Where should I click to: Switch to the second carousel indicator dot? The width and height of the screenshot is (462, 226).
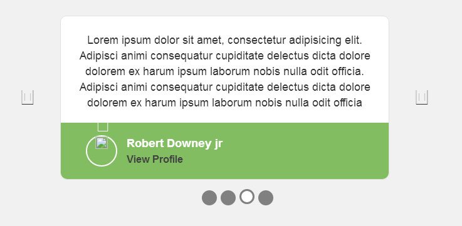pos(228,197)
